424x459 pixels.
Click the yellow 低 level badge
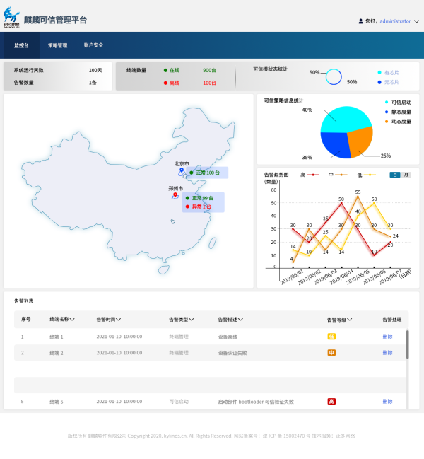[331, 337]
